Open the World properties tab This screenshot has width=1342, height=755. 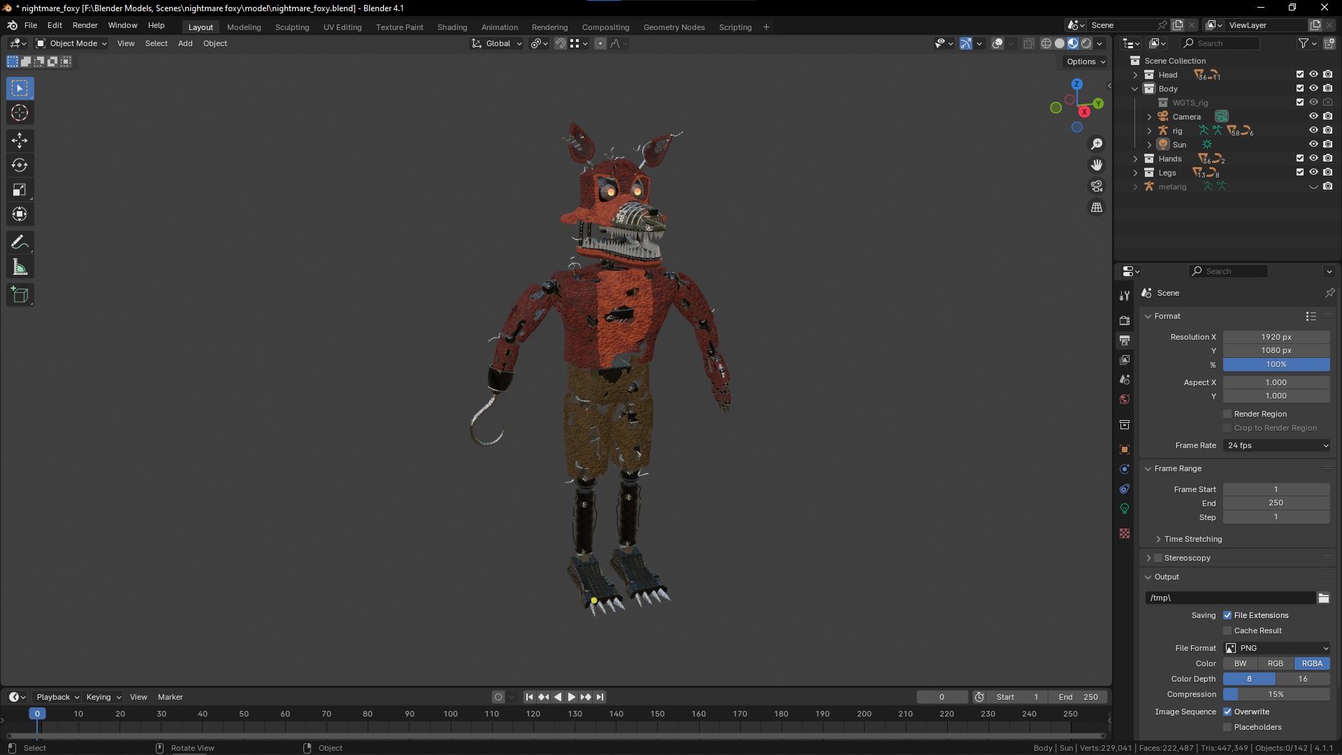click(x=1125, y=399)
